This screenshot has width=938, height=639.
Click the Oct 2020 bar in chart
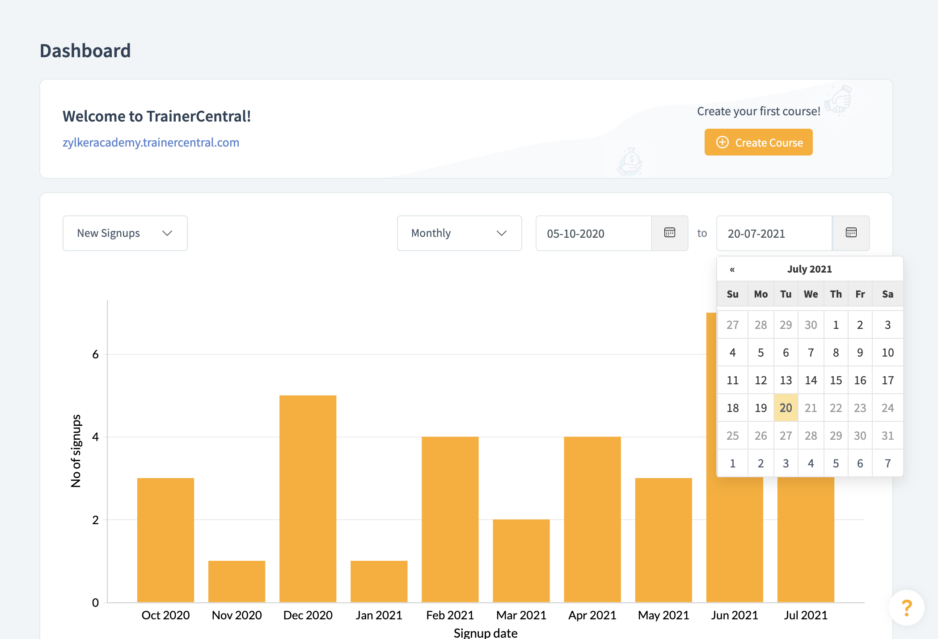[x=165, y=540]
